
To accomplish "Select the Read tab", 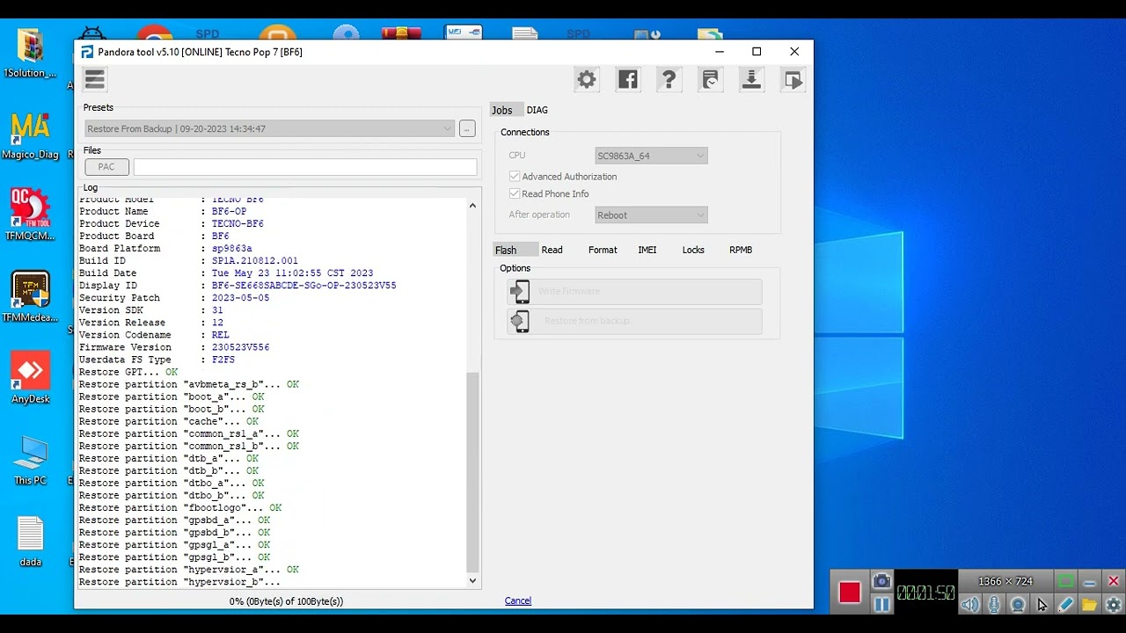I will pos(552,250).
